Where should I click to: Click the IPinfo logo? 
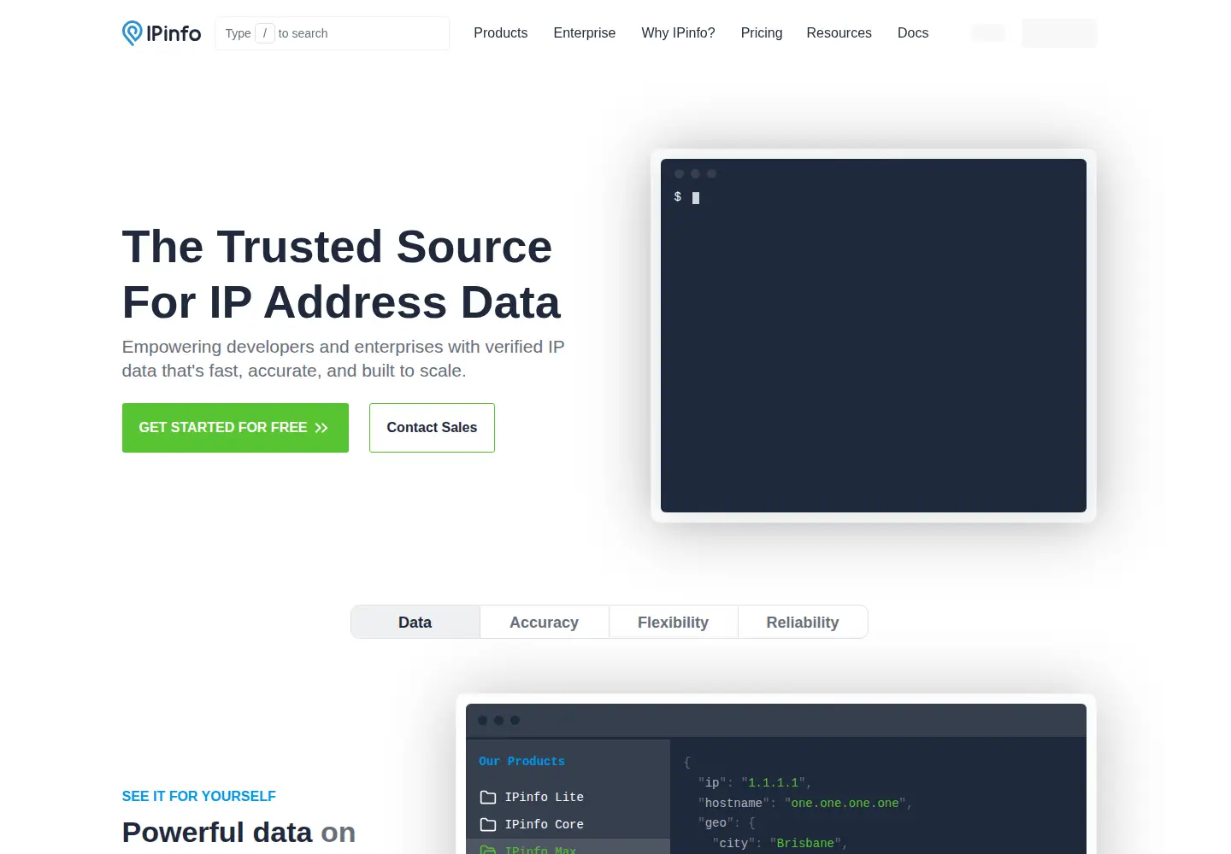coord(162,33)
